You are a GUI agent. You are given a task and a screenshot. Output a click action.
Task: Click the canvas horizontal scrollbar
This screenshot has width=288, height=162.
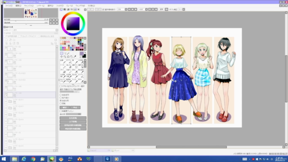coord(191,147)
